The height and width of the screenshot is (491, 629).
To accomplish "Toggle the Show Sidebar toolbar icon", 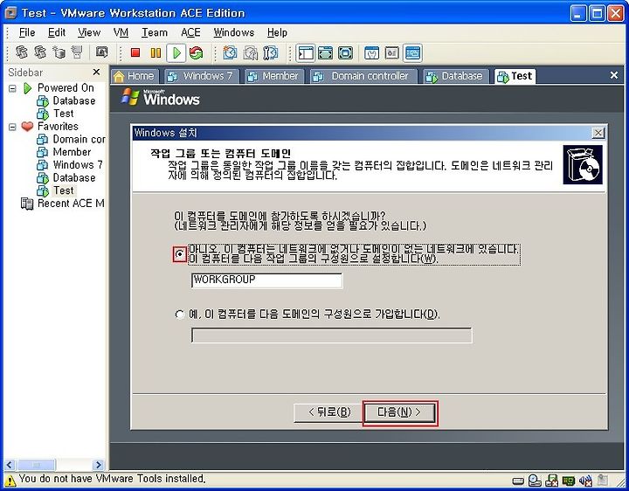I will pyautogui.click(x=306, y=52).
